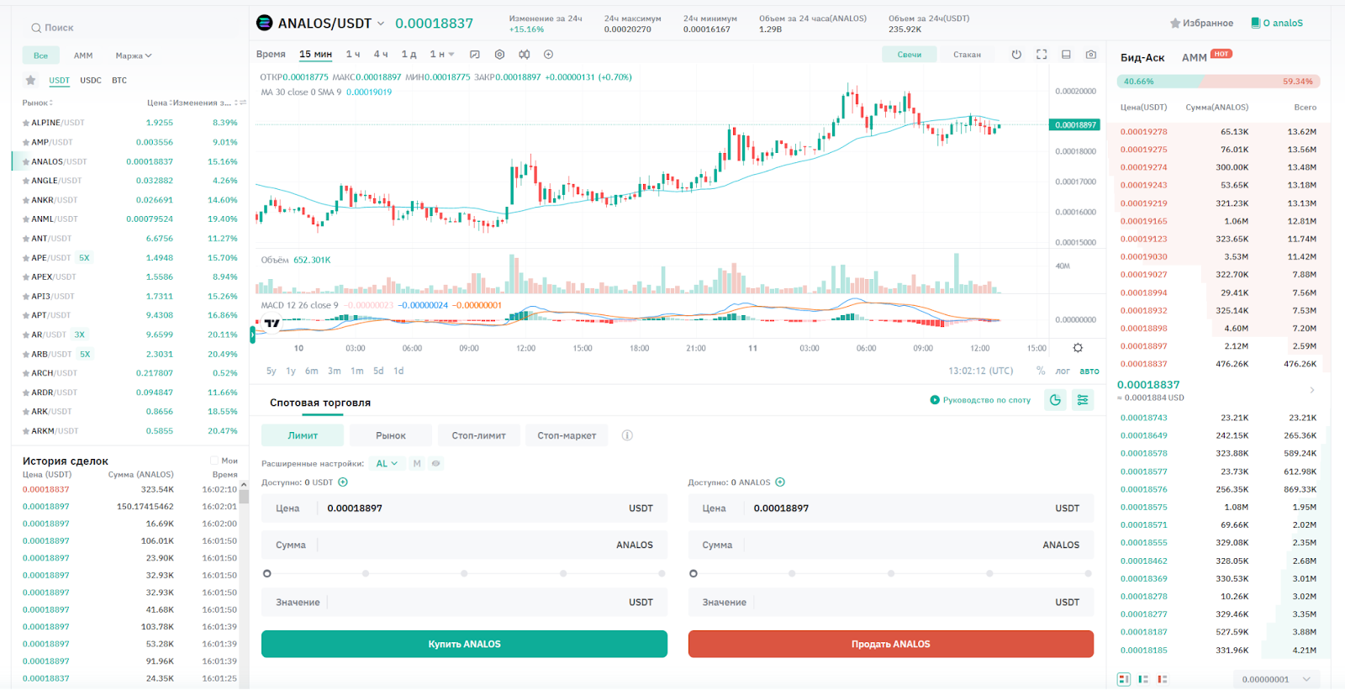
Task: Switch to USDC quote tab
Action: pyautogui.click(x=91, y=81)
